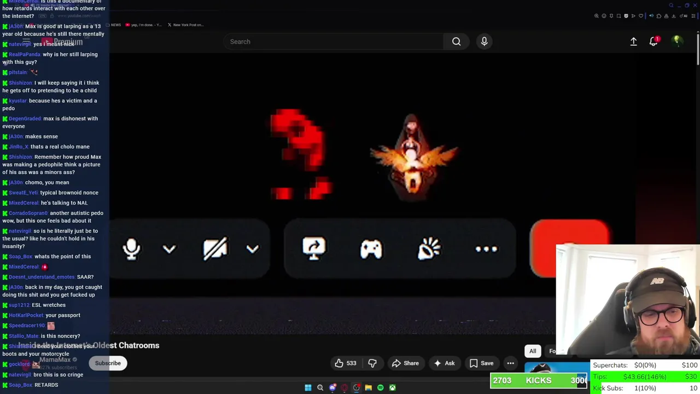This screenshot has height=394, width=700.
Task: Click the red end call button in video
Action: (x=569, y=248)
